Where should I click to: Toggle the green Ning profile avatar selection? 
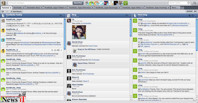coord(126,3)
